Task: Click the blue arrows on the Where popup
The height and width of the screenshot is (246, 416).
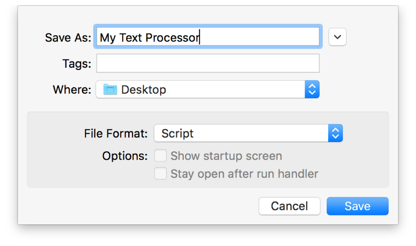Action: pyautogui.click(x=312, y=89)
